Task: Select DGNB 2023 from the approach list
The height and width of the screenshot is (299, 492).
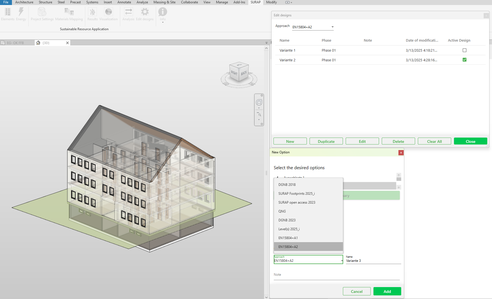Action: [287, 220]
